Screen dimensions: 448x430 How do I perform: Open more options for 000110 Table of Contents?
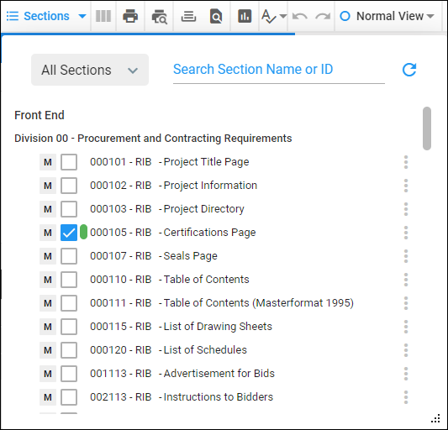tap(406, 280)
